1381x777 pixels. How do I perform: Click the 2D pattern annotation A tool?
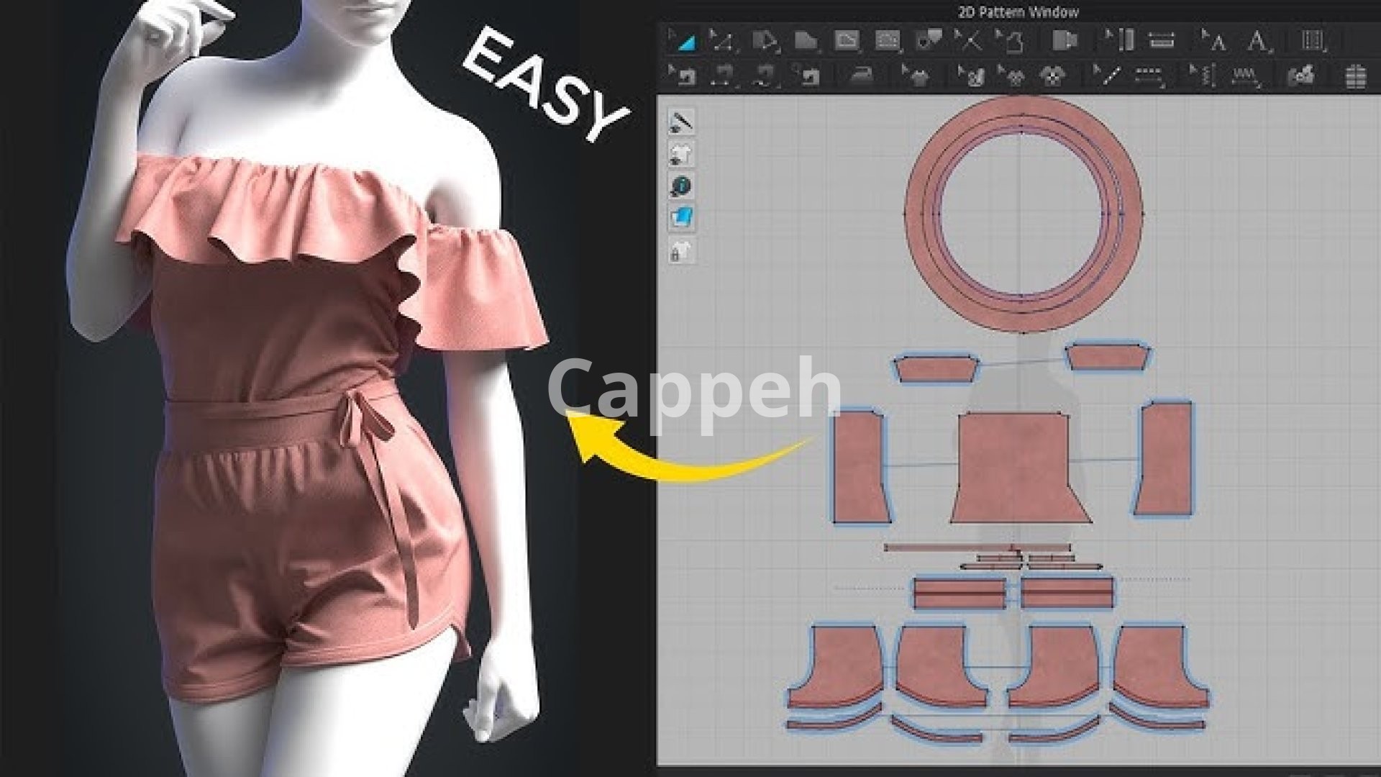pos(1257,41)
